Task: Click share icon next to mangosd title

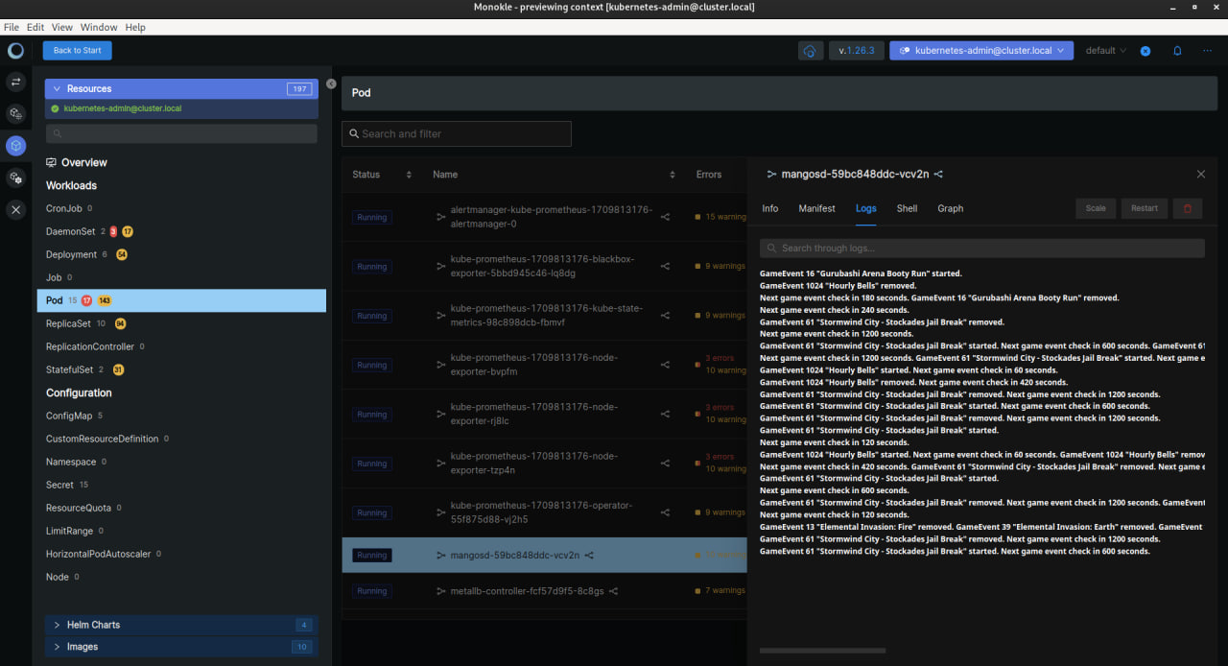Action: 938,175
